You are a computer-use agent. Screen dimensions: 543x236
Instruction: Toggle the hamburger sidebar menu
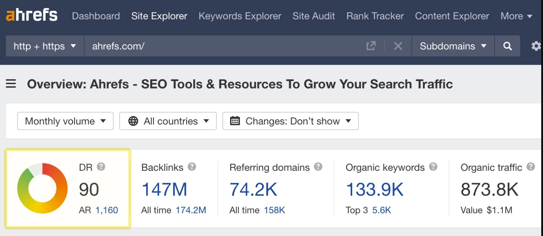[11, 84]
